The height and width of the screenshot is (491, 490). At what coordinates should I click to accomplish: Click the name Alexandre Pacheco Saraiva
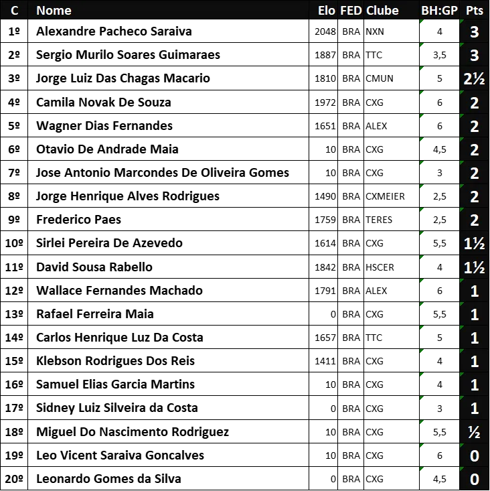[x=114, y=31]
